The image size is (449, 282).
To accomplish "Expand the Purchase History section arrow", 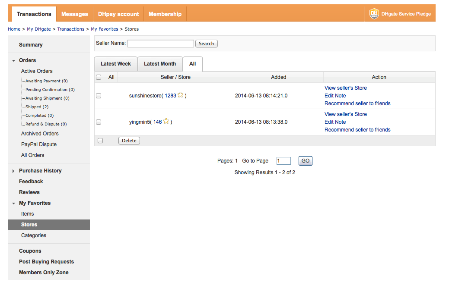I will 13,171.
